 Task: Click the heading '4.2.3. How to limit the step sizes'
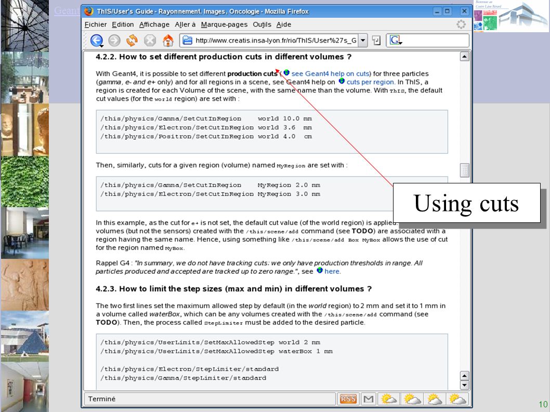(233, 289)
